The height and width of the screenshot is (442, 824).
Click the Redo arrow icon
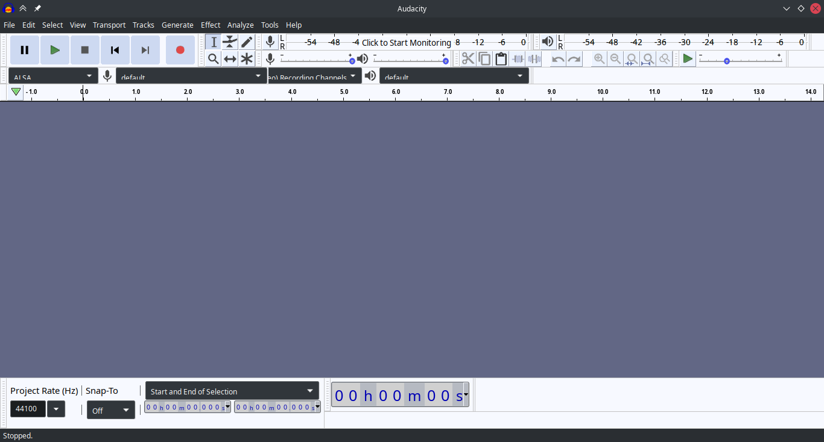click(x=574, y=58)
